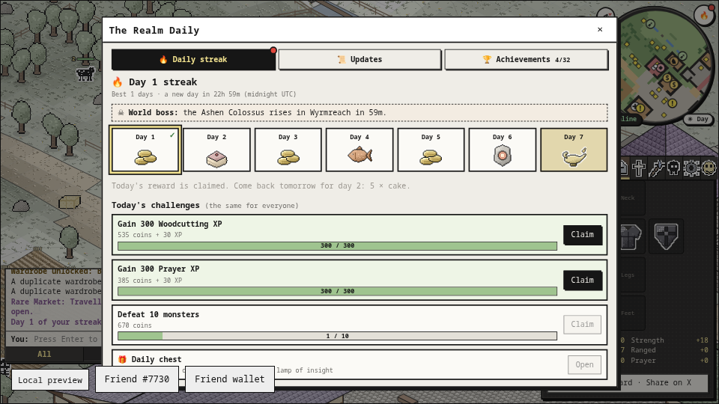Switch to the Updates tab

359,60
